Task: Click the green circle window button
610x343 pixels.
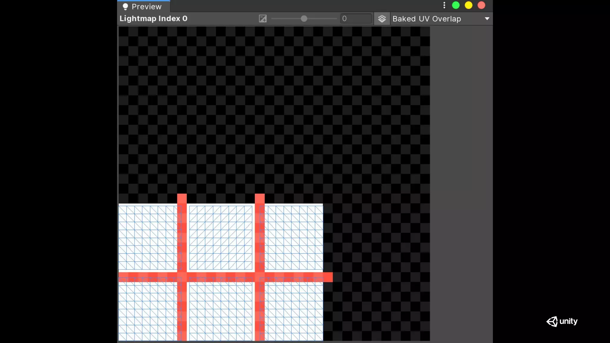Action: coord(456,5)
